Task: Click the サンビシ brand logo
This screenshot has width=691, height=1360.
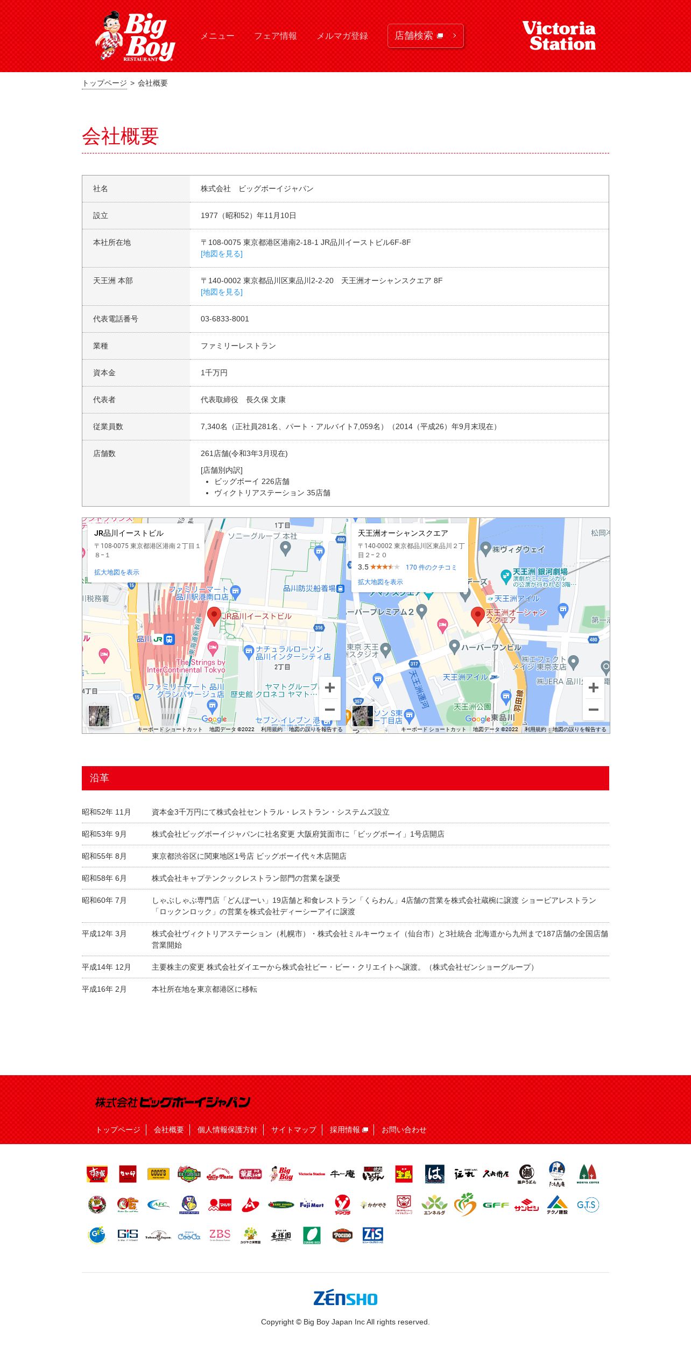Action: [526, 1204]
